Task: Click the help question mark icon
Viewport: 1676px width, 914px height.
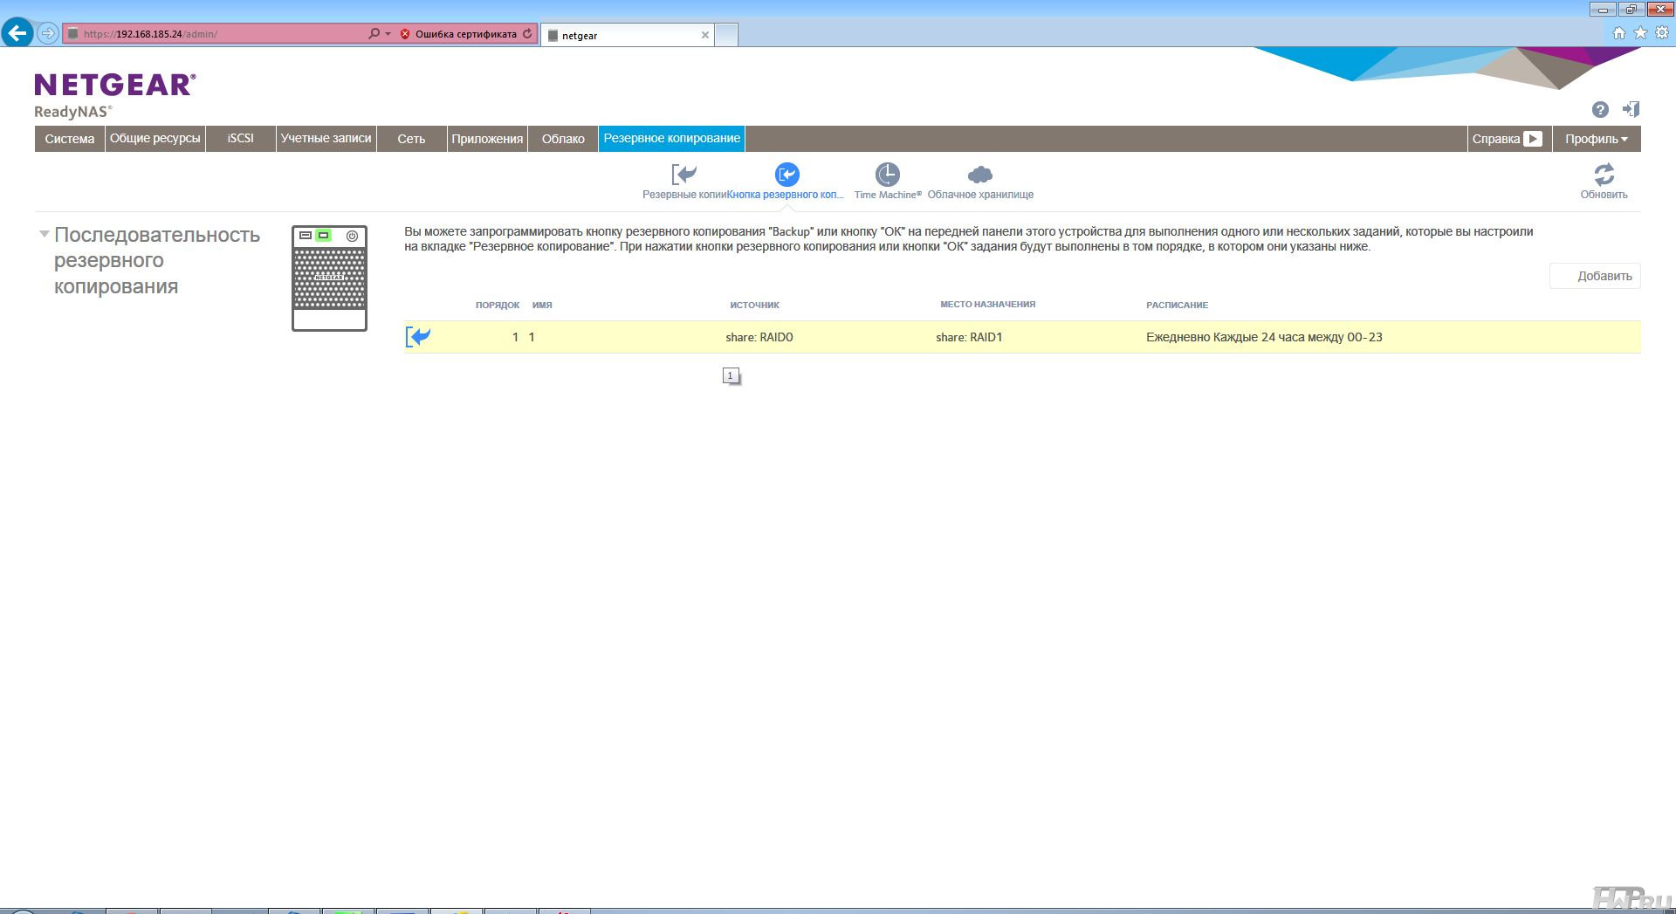Action: point(1599,109)
